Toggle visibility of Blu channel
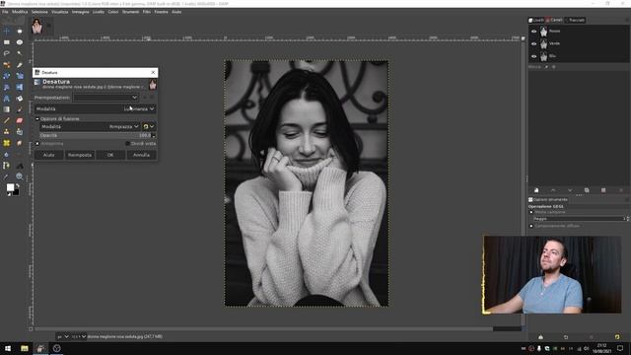 tap(534, 56)
